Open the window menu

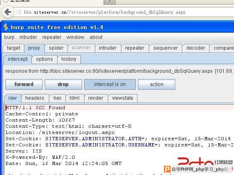tap(75, 37)
